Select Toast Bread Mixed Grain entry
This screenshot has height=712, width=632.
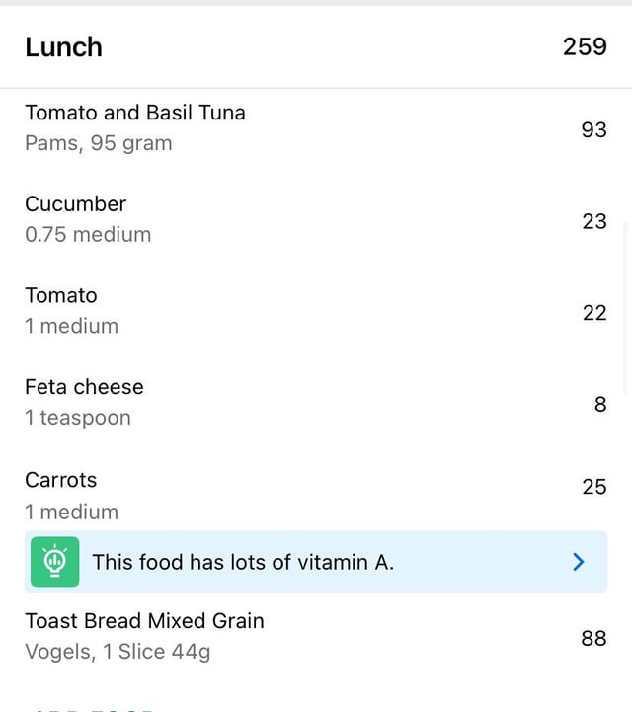tap(316, 637)
